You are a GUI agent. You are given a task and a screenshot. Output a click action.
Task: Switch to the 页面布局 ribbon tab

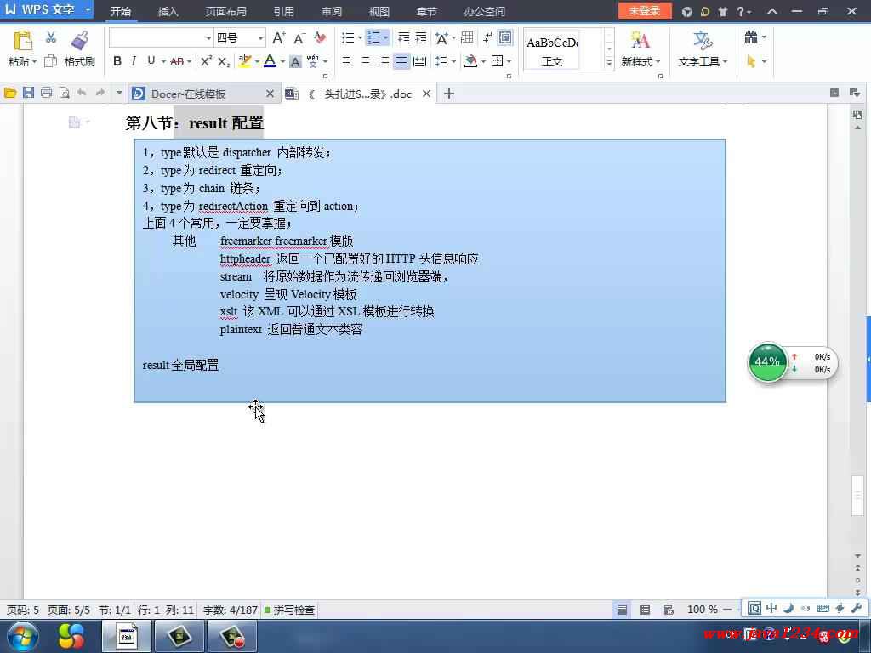point(225,11)
